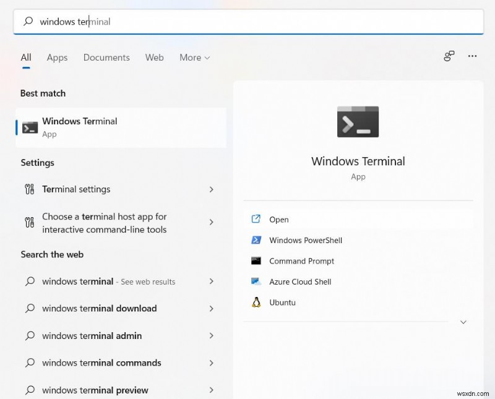The width and height of the screenshot is (495, 399).
Task: Click the search magnifier icon in search box
Action: 29,22
